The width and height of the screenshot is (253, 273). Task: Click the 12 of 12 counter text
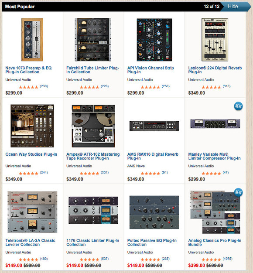point(212,7)
